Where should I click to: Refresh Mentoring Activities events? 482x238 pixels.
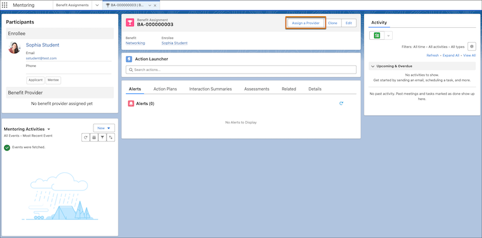[86, 137]
